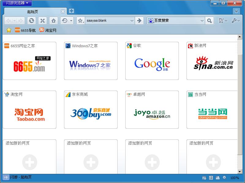Screen dimensions: 245x183
Task: Expand the back/forward history dropdown arrow
Action: 14,20
